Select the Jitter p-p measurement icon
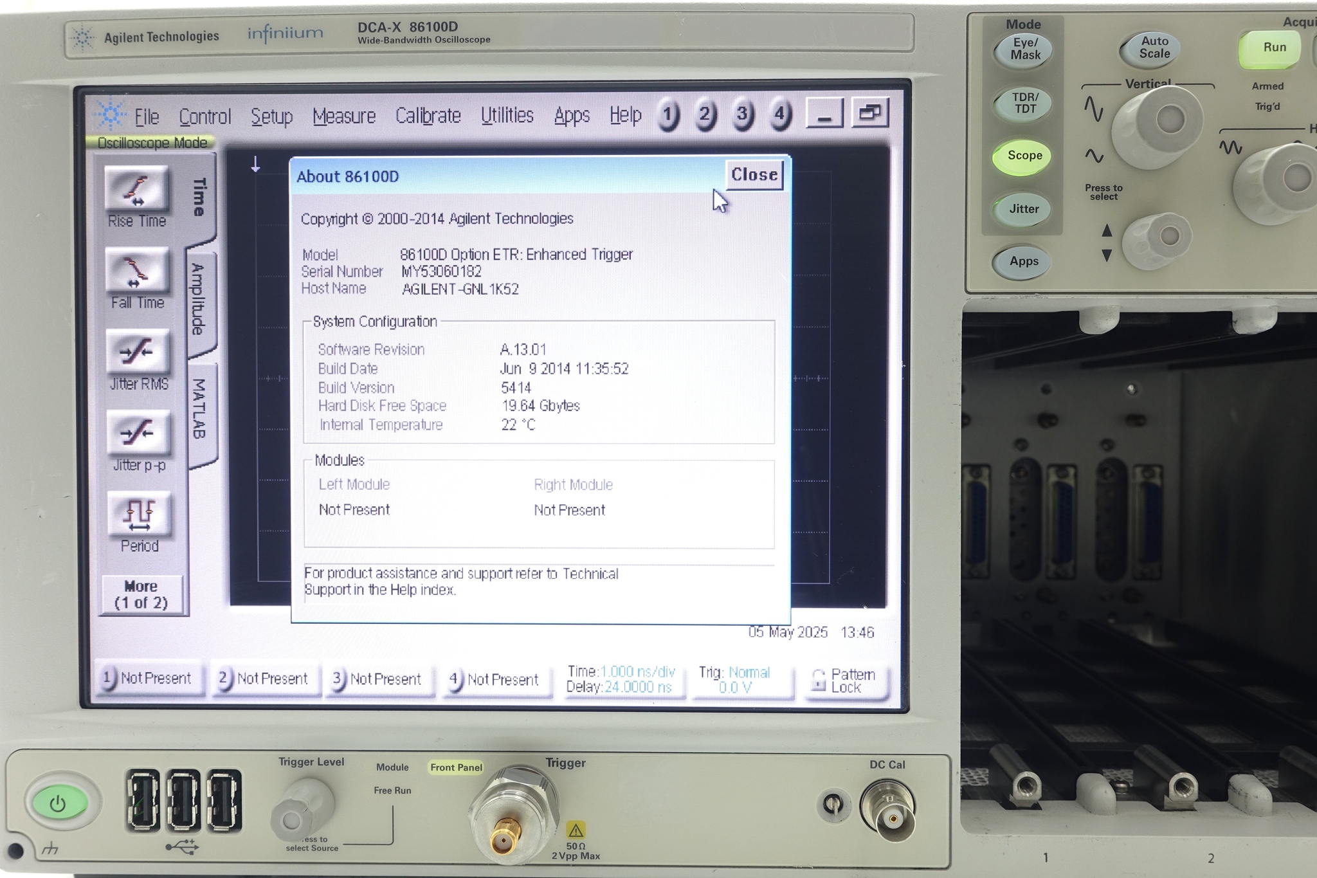Viewport: 1317px width, 878px height. click(138, 432)
